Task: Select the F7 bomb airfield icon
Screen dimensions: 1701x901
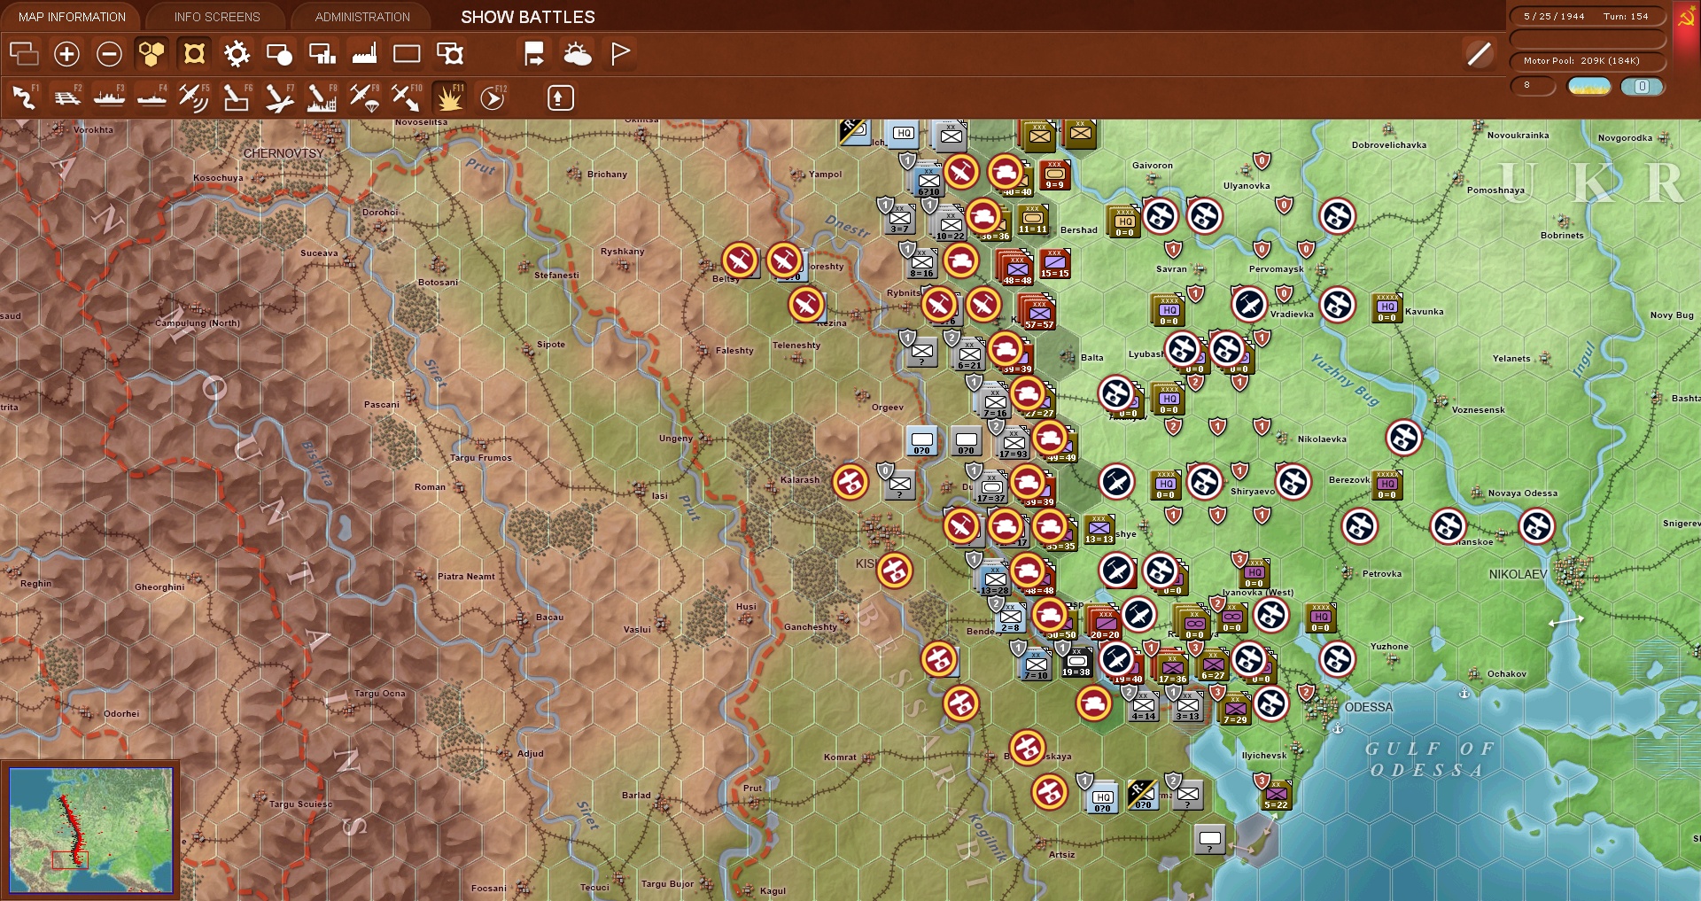Action: (279, 97)
